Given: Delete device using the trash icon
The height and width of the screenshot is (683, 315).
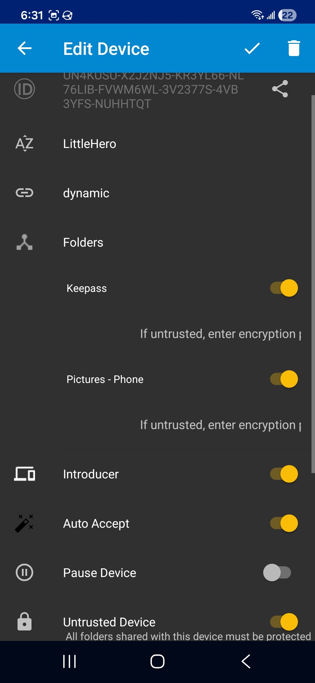Looking at the screenshot, I should (x=294, y=48).
